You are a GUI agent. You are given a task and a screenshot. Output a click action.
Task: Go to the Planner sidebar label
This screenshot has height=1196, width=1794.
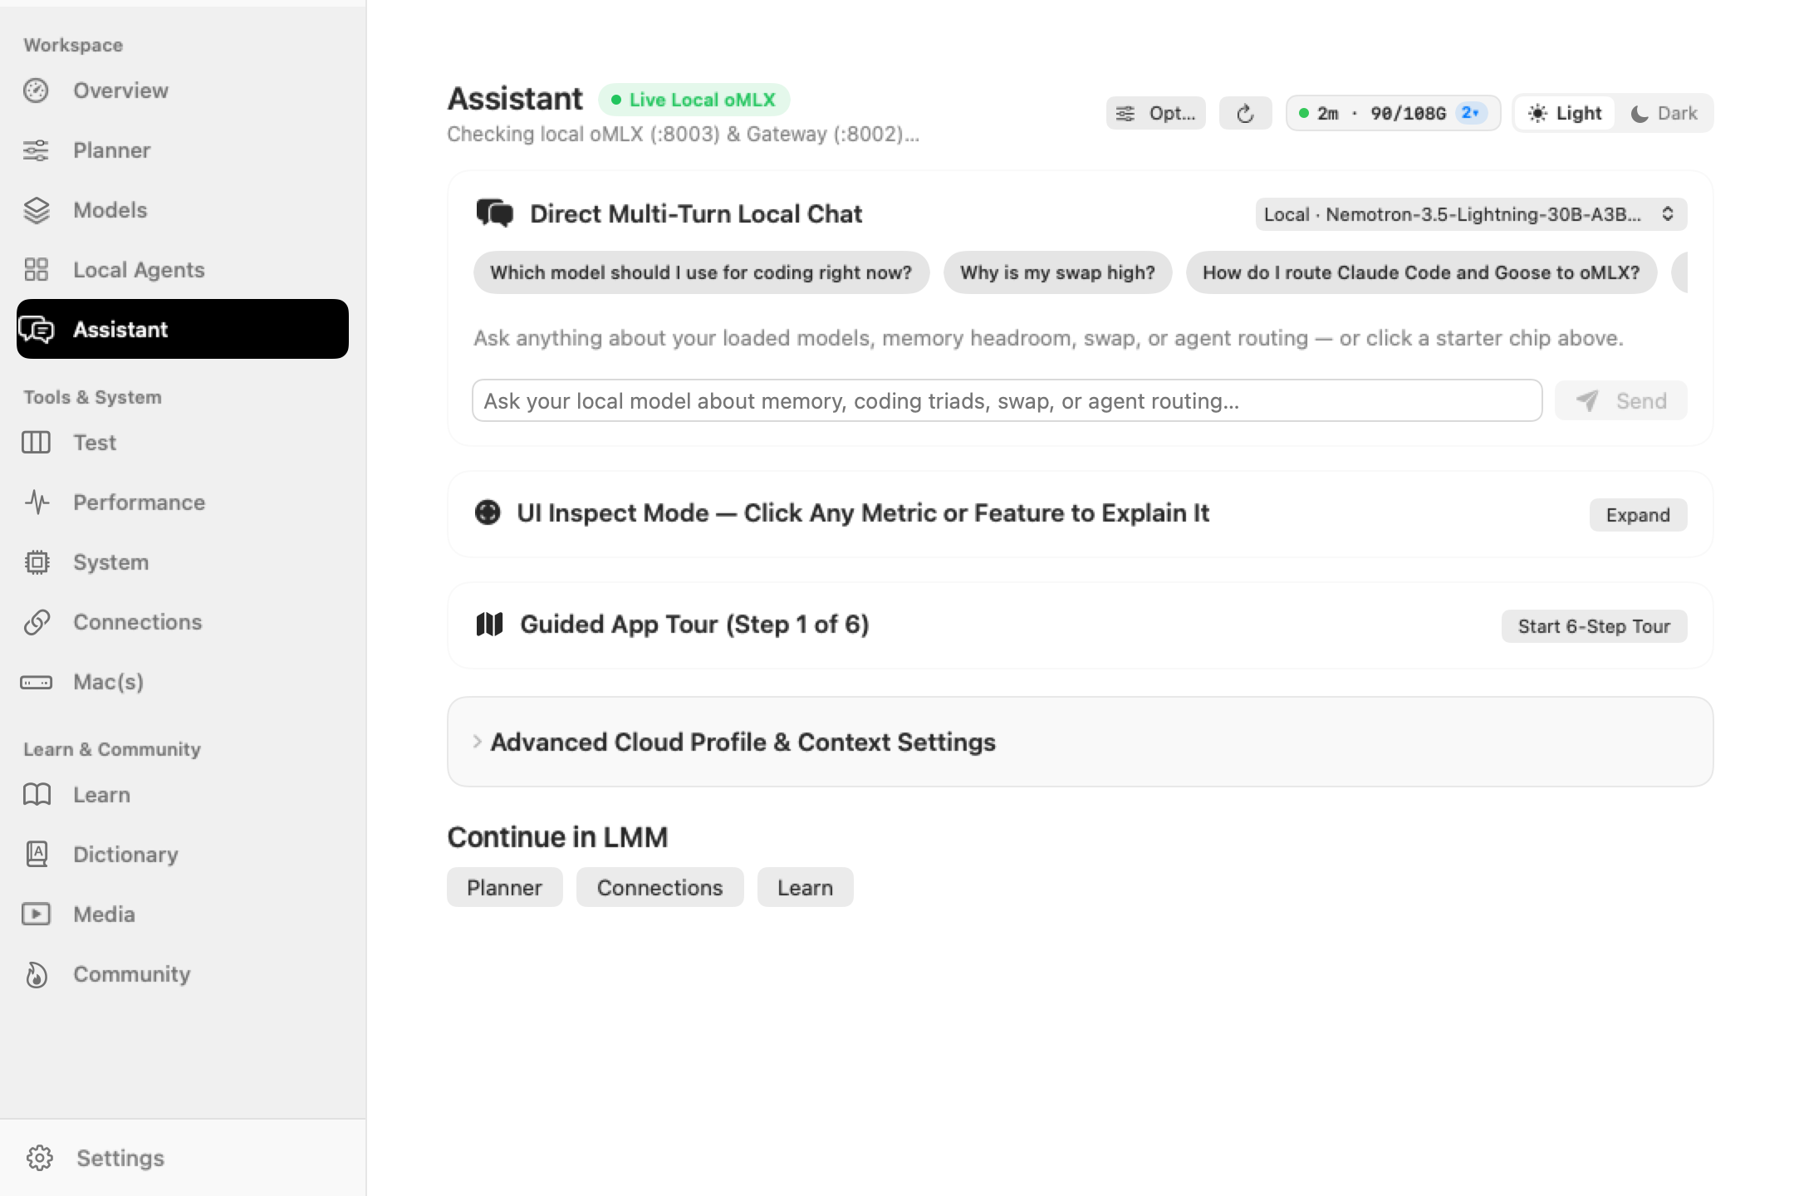111,150
